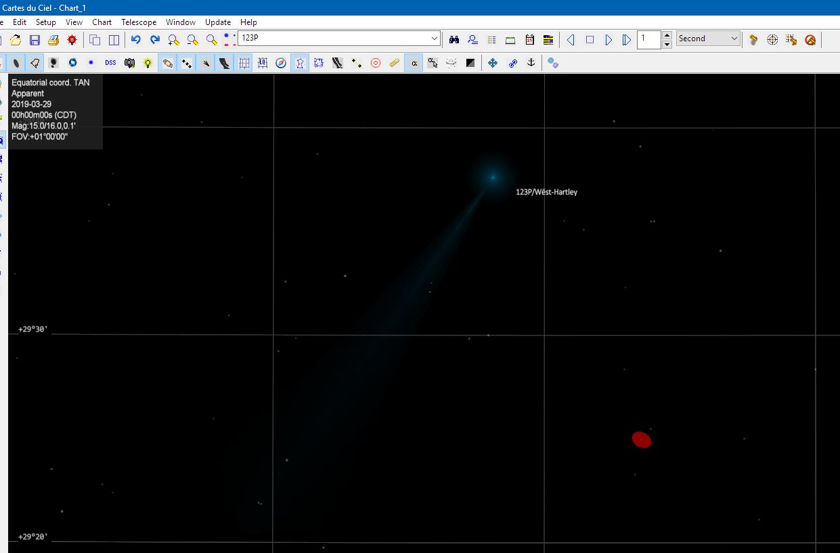Expand the object search dropdown showing 123P
Screen dimensions: 840x553
click(434, 39)
